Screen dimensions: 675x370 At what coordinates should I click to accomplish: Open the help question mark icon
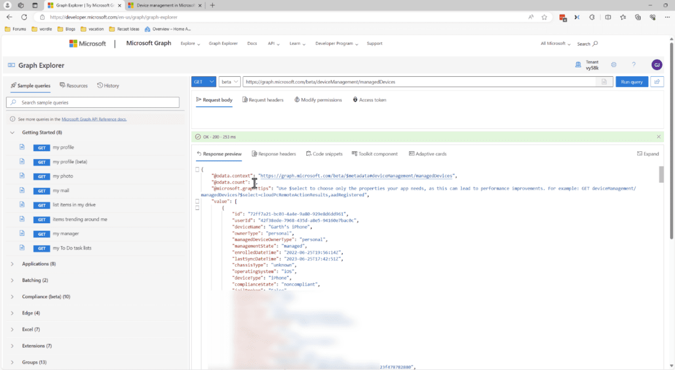click(x=634, y=64)
